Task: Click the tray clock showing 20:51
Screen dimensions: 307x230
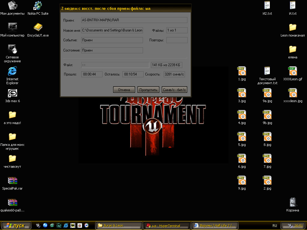Action: coord(299,226)
